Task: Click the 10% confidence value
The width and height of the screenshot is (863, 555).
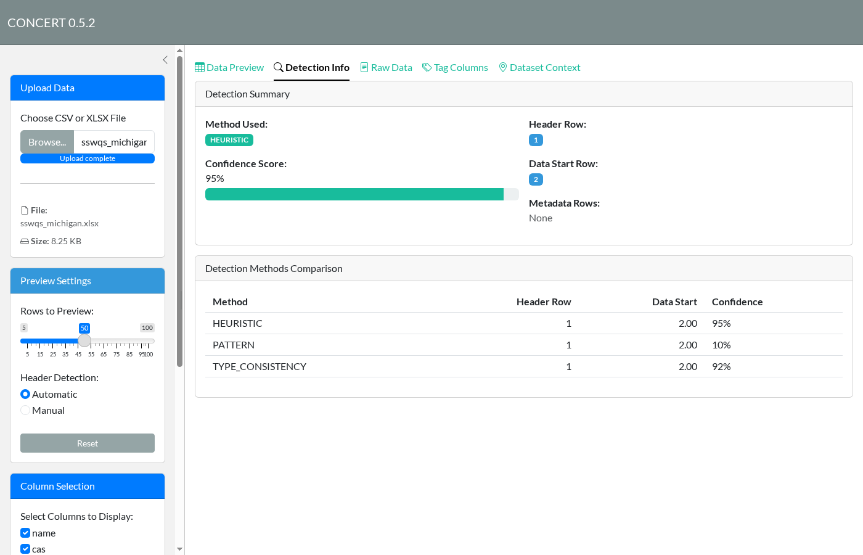Action: (x=721, y=345)
